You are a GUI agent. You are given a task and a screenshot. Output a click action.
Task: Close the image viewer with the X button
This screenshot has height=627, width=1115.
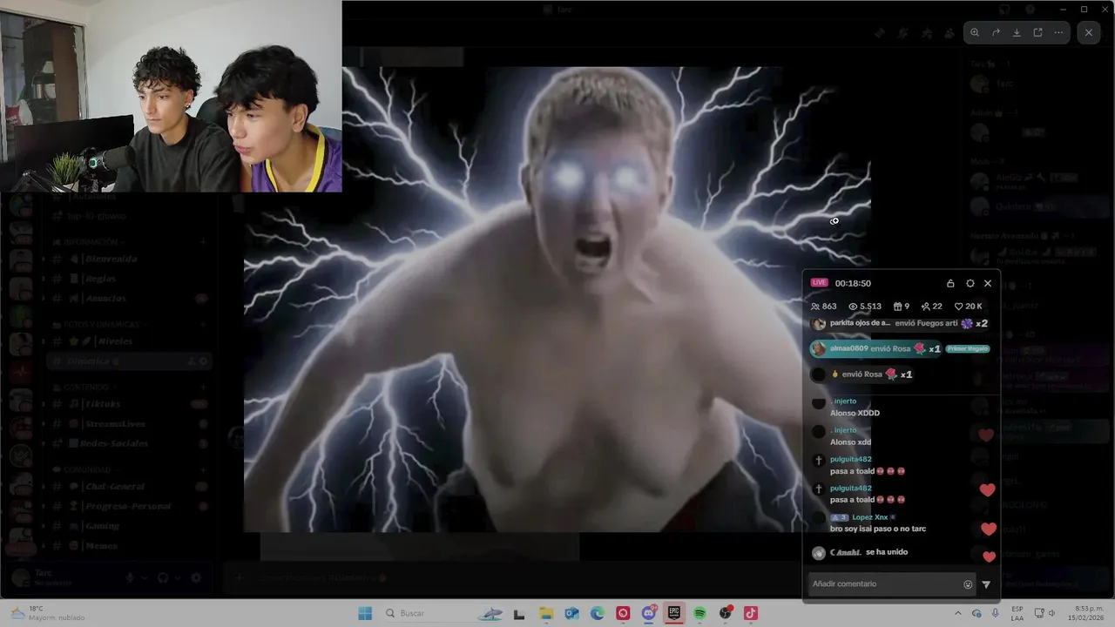[x=1089, y=32]
